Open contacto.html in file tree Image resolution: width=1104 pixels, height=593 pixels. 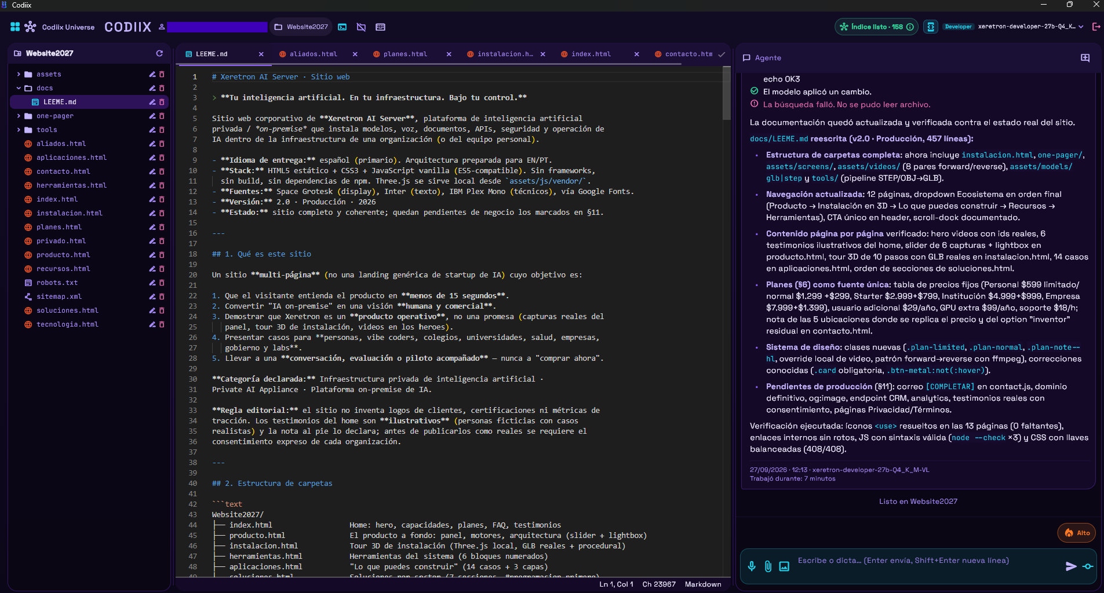point(63,171)
